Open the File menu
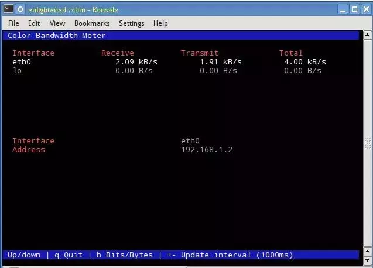Screen dimensions: 373x268 pyautogui.click(x=13, y=23)
